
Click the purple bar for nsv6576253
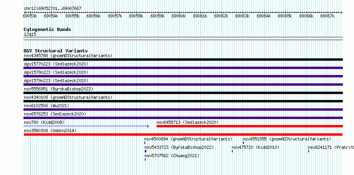pyautogui.click(x=183, y=118)
